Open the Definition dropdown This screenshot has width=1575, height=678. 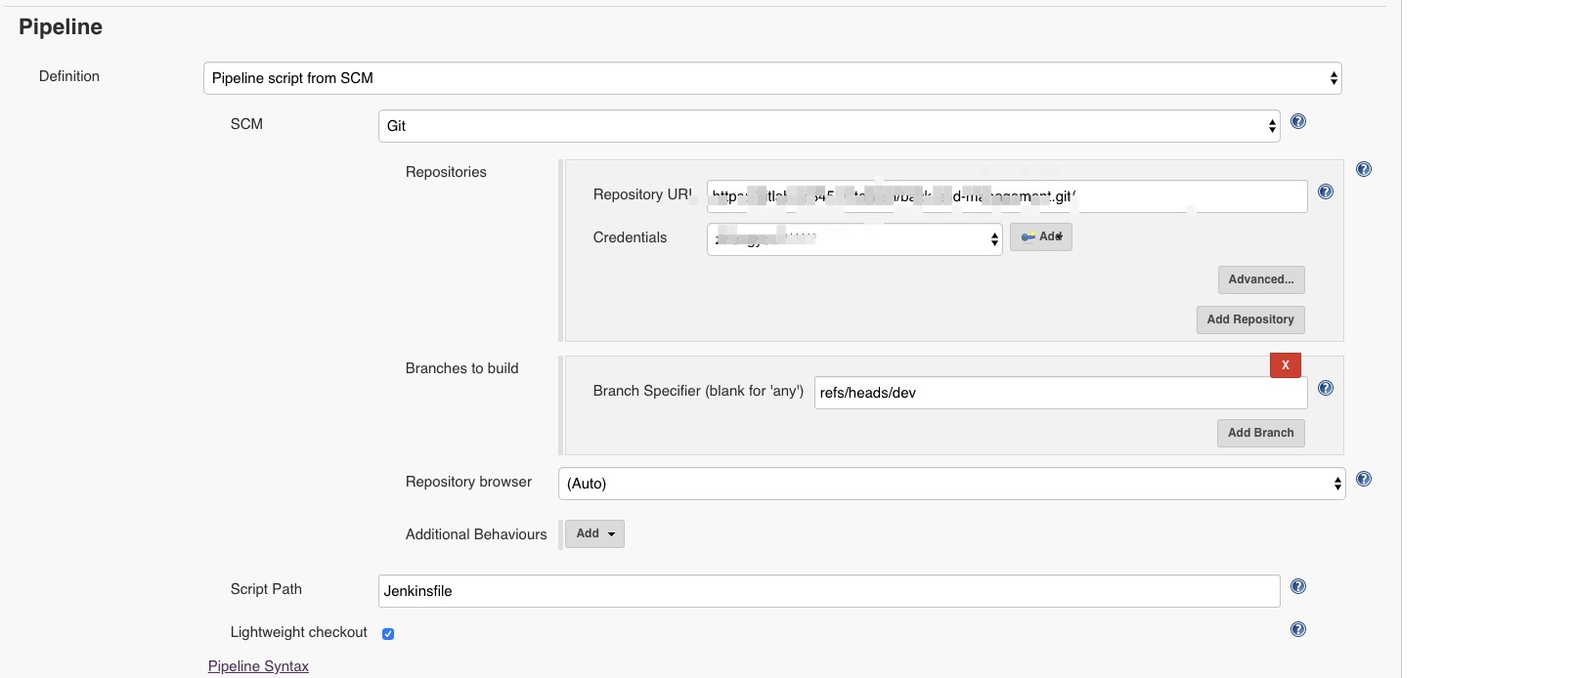[772, 78]
